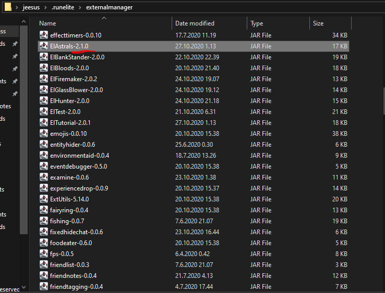This screenshot has width=385, height=293.
Task: Click the JAR icon of friendnotes-0.0.4
Action: click(x=44, y=276)
